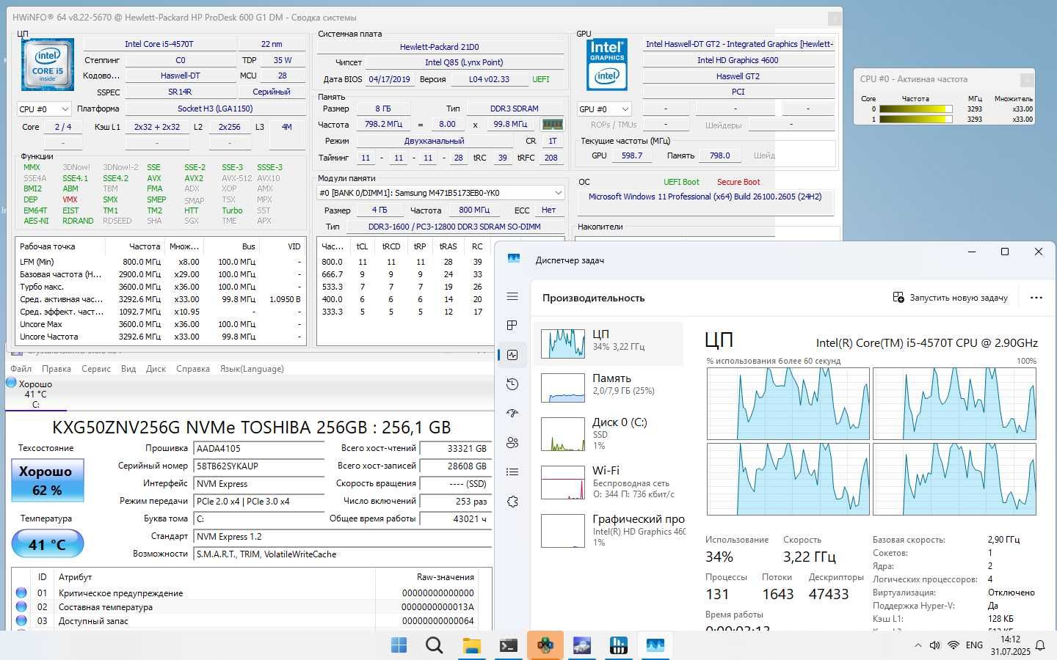The height and width of the screenshot is (660, 1057).
Task: Expand CPU #0 selector dropdown in HWiNFO
Action: (x=44, y=109)
